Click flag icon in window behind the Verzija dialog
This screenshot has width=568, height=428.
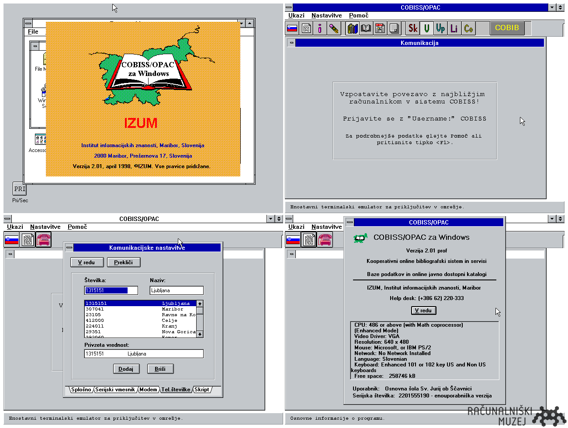[293, 240]
